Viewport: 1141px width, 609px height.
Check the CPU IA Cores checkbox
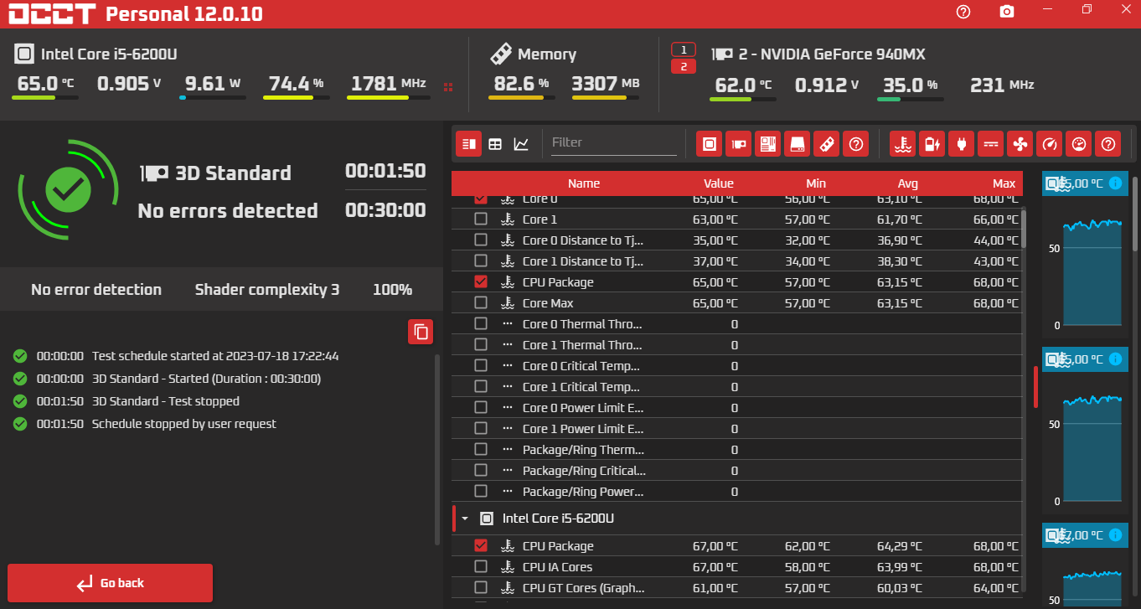click(481, 567)
